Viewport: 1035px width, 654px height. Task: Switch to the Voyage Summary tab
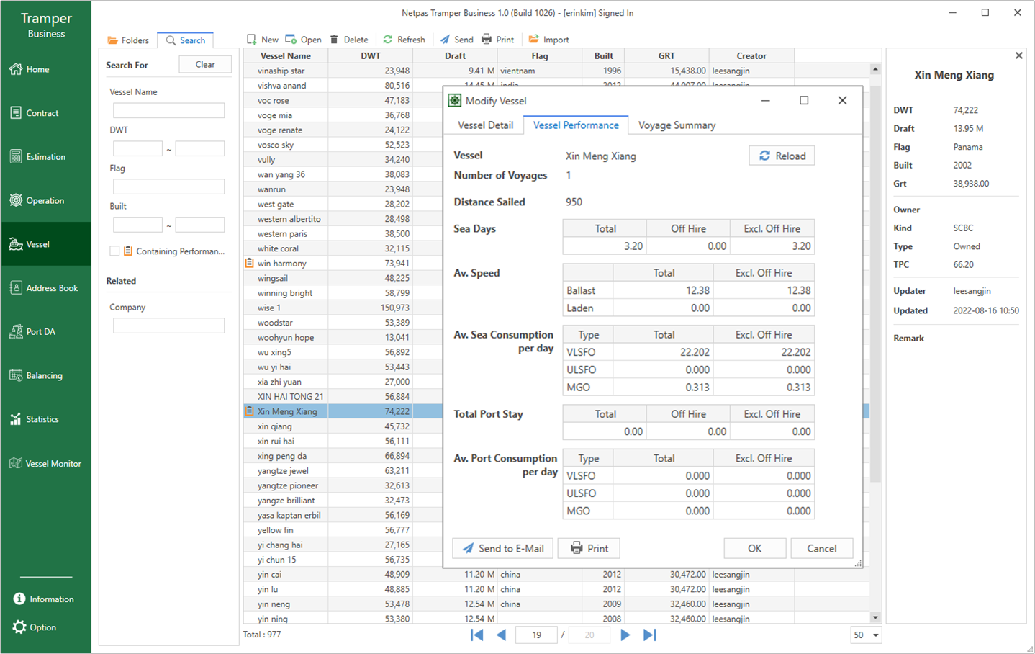677,125
